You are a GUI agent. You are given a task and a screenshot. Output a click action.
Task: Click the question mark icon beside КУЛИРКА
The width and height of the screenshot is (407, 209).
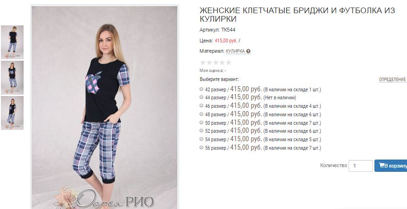249,51
